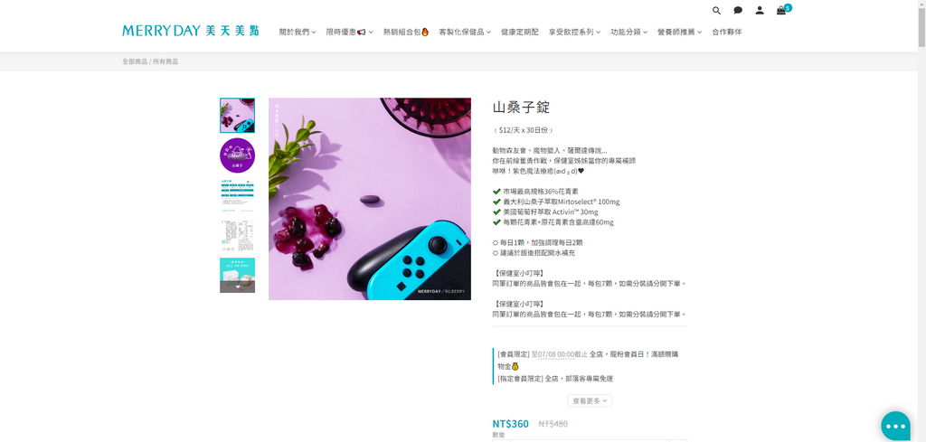
Task: Open the shopping cart icon
Action: coord(781,11)
